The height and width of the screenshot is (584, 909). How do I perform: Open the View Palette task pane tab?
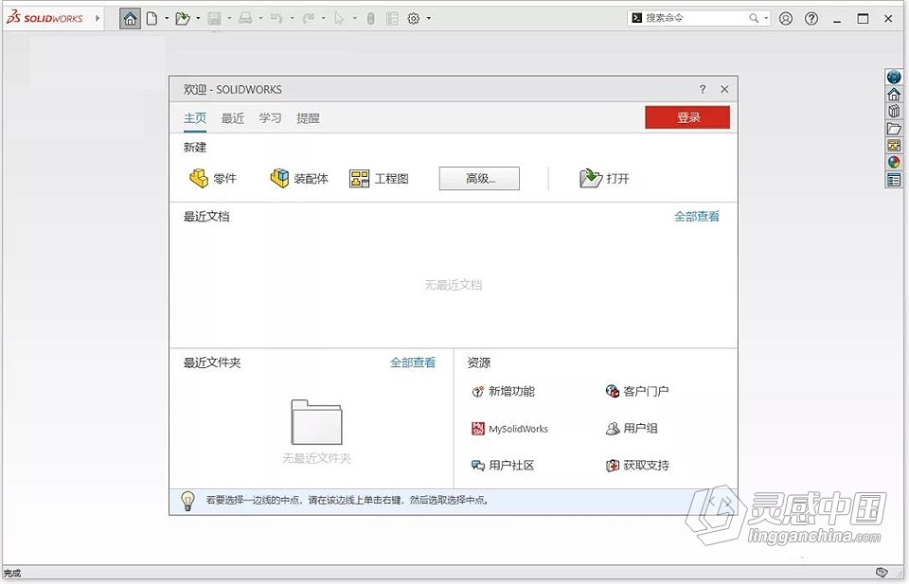[894, 146]
